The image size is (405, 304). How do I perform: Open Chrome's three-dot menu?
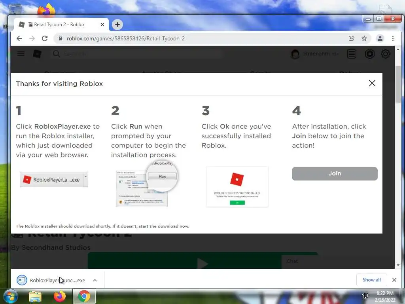click(x=393, y=38)
